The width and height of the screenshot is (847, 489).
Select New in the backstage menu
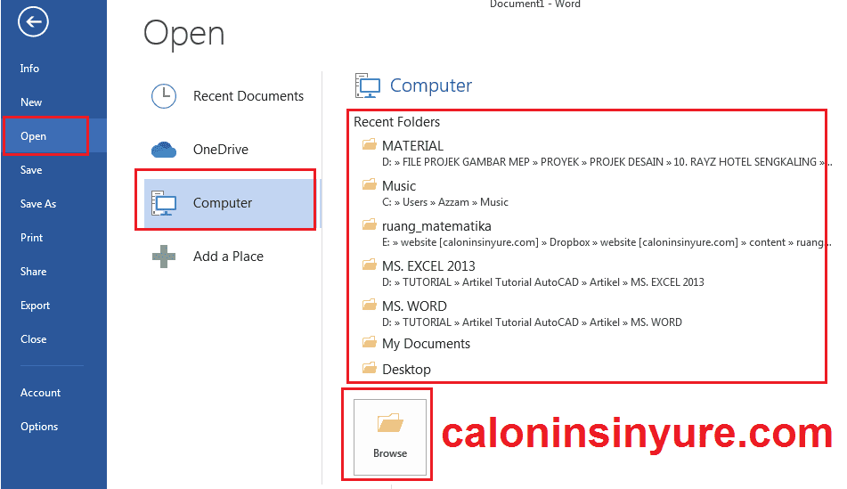(31, 102)
